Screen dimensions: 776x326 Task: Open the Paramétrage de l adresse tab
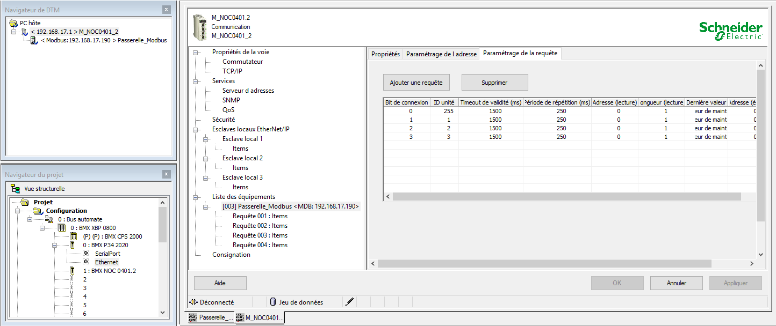click(x=441, y=54)
